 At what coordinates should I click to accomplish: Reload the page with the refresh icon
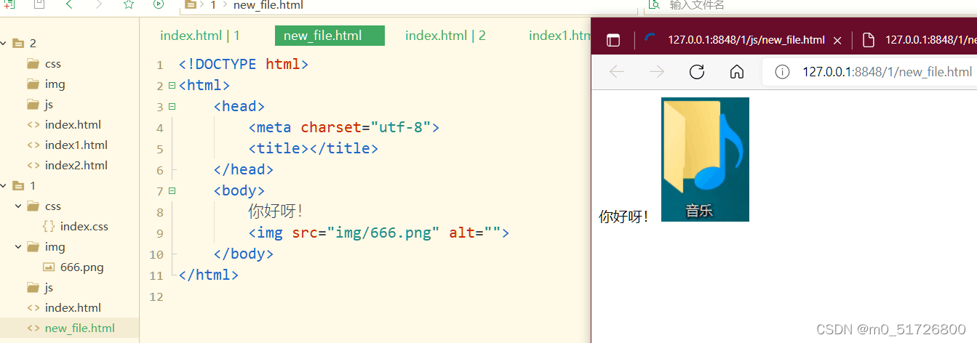pos(697,71)
